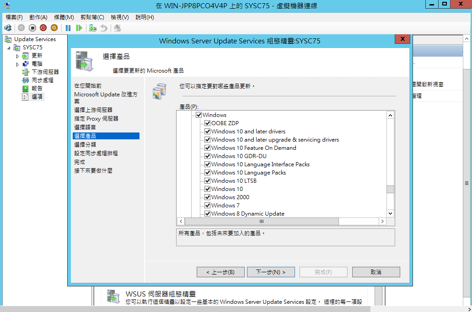The image size is (472, 312).
Task: Expand the 更新 tree node
Action: point(17,56)
